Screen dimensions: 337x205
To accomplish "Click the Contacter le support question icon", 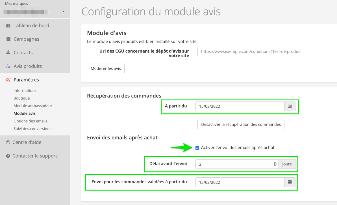I will click(8, 156).
